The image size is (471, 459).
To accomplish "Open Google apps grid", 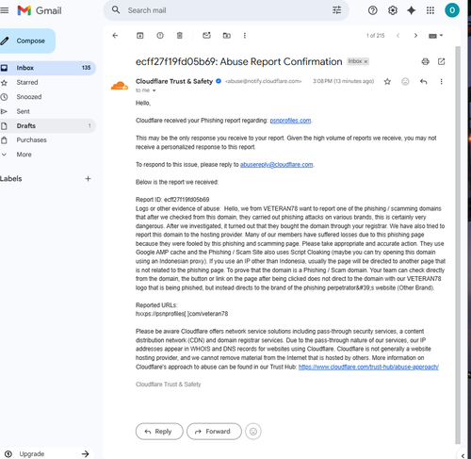I will pyautogui.click(x=430, y=10).
